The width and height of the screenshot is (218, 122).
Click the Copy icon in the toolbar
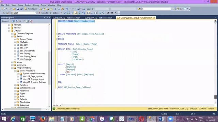59,9
